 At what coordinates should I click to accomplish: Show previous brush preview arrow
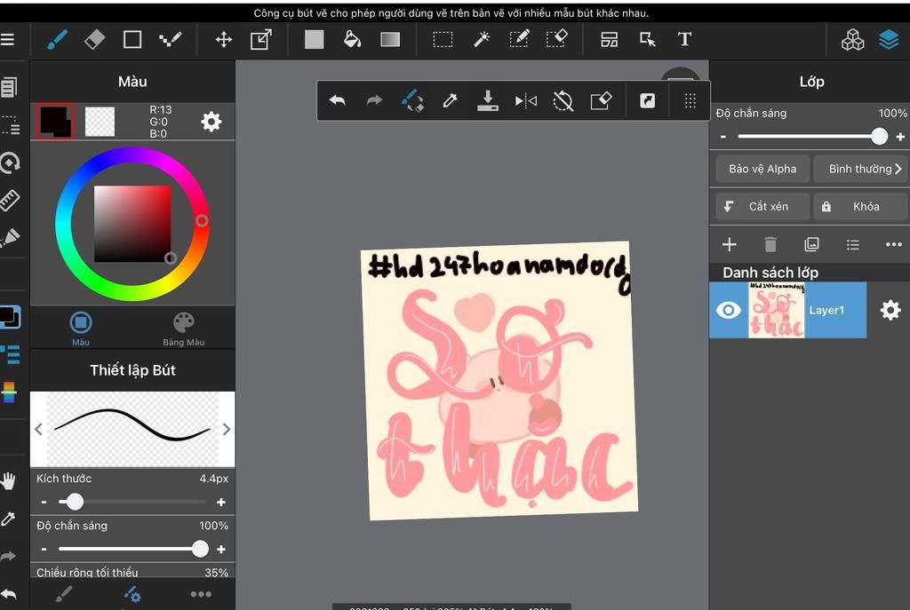point(38,429)
